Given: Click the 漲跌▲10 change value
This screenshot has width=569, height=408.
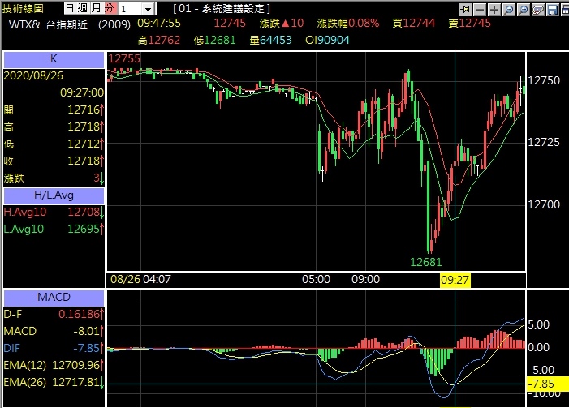Looking at the screenshot, I should tap(282, 24).
